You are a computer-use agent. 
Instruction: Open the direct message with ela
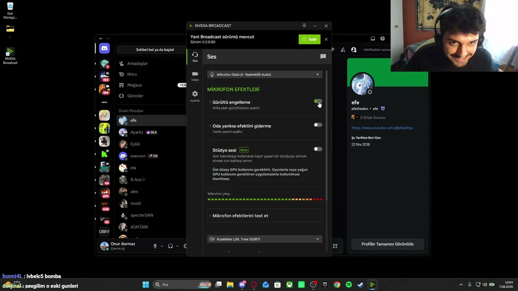(151, 168)
